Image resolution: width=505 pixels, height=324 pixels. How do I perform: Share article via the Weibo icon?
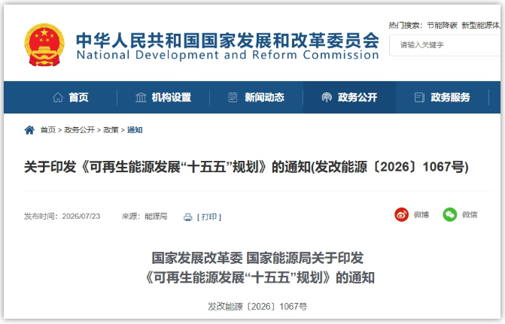coord(401,214)
